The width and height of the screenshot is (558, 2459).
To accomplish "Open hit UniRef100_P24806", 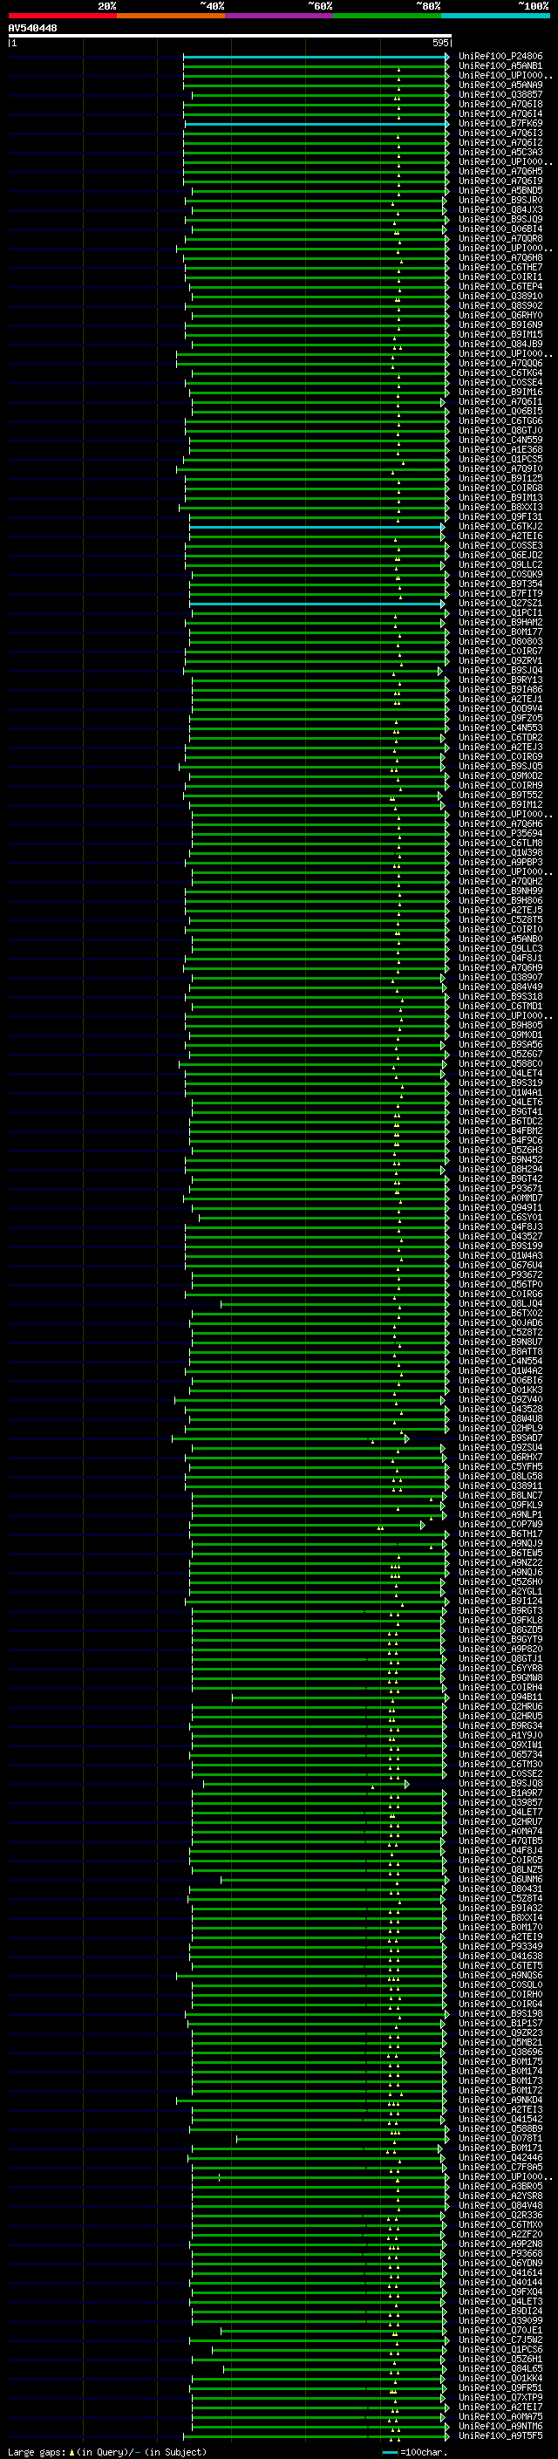I will click(500, 57).
